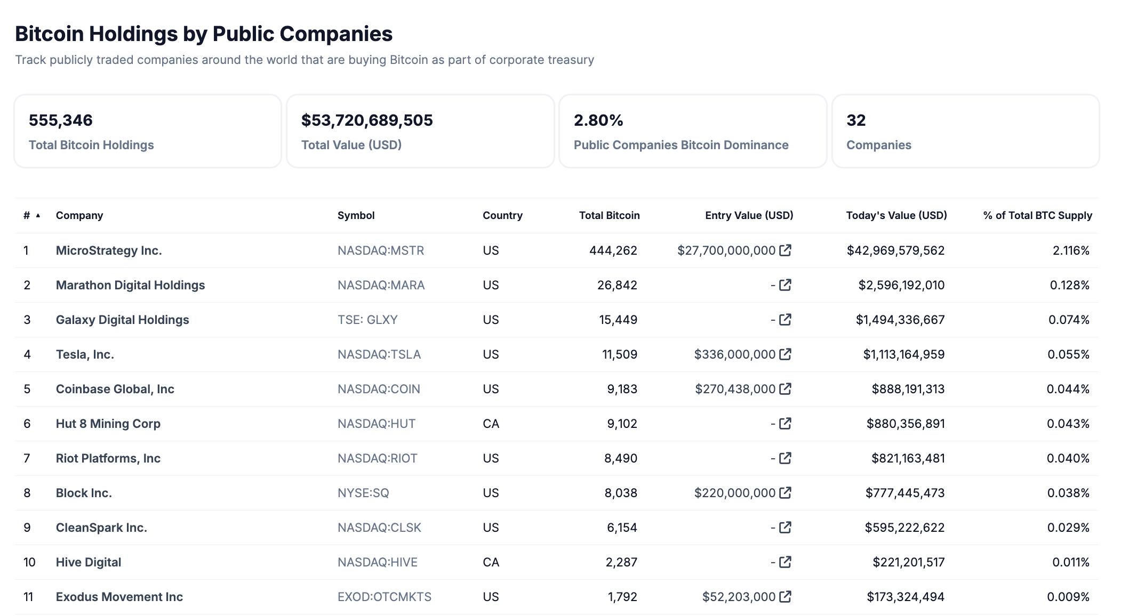Viewport: 1137px width, 616px height.
Task: Sort by Total Bitcoin column header
Action: point(609,215)
